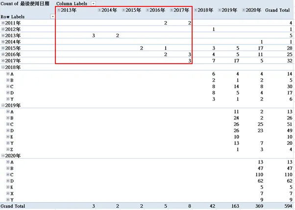Expand item D within the 2019年 rows
295x210 pixels.
tap(8, 131)
